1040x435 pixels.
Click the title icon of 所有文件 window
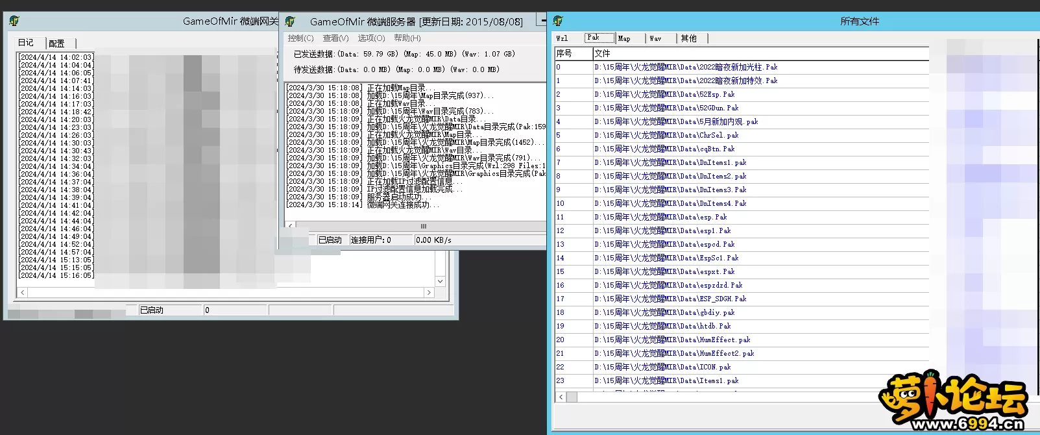coord(558,21)
